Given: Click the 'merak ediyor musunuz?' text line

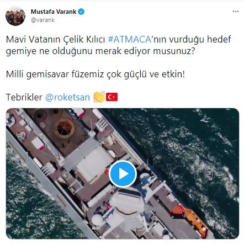Looking at the screenshot, I should click(x=145, y=51).
